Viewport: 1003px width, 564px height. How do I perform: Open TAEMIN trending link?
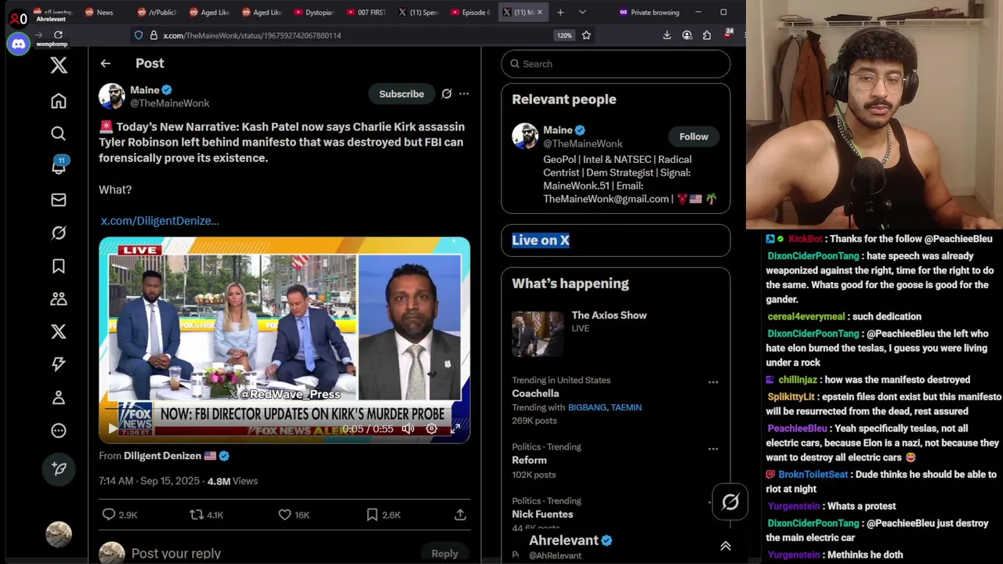click(x=626, y=407)
